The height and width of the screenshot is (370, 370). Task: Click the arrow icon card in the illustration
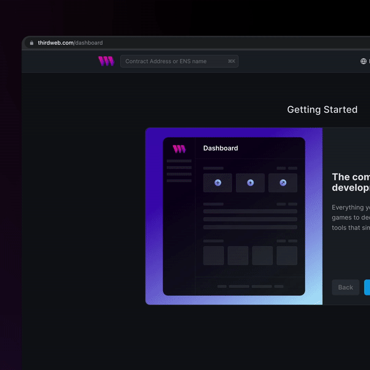point(282,183)
